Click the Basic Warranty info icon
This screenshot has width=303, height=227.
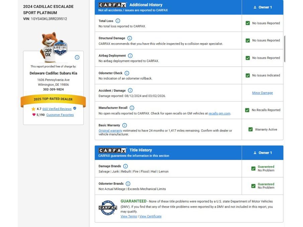(x=125, y=125)
